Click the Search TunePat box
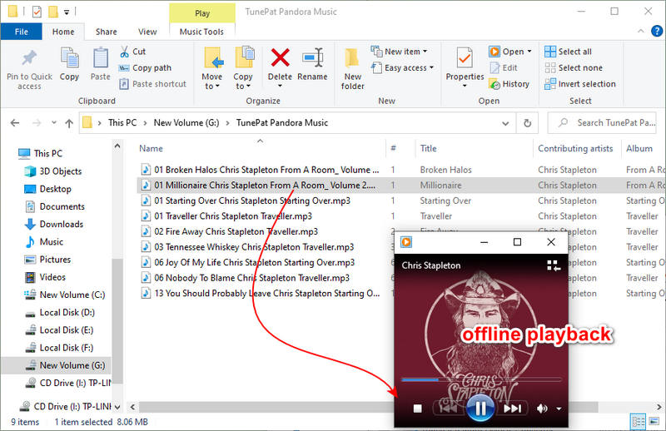The image size is (666, 431). [602, 123]
